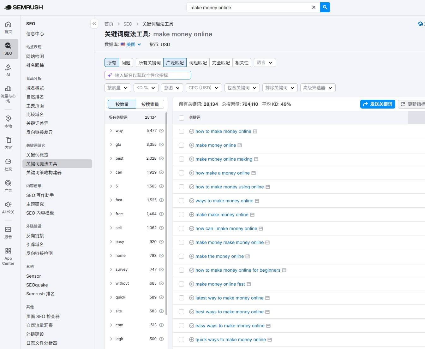Open 排除关键词 filter dropdown

[280, 88]
